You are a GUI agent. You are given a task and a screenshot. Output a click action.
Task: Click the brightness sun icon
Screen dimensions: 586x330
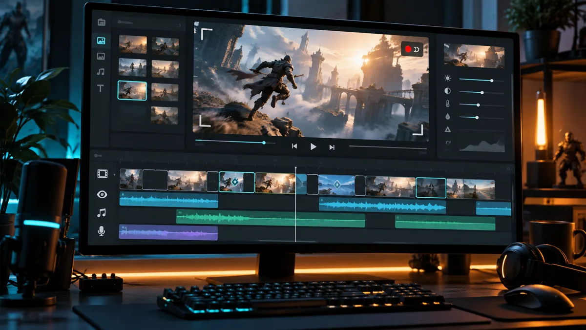(447, 78)
